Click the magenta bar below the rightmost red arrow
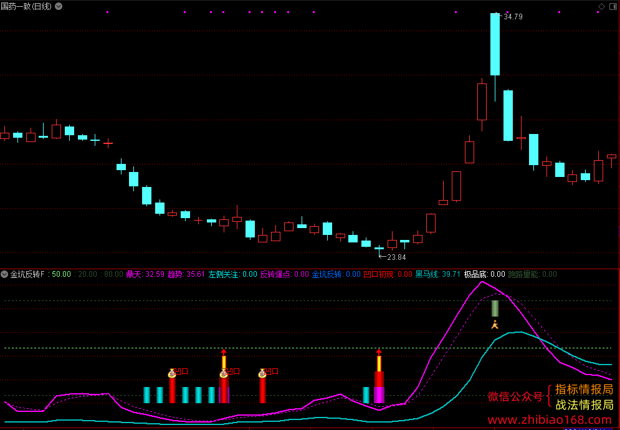The width and height of the screenshot is (620, 430). click(x=379, y=395)
